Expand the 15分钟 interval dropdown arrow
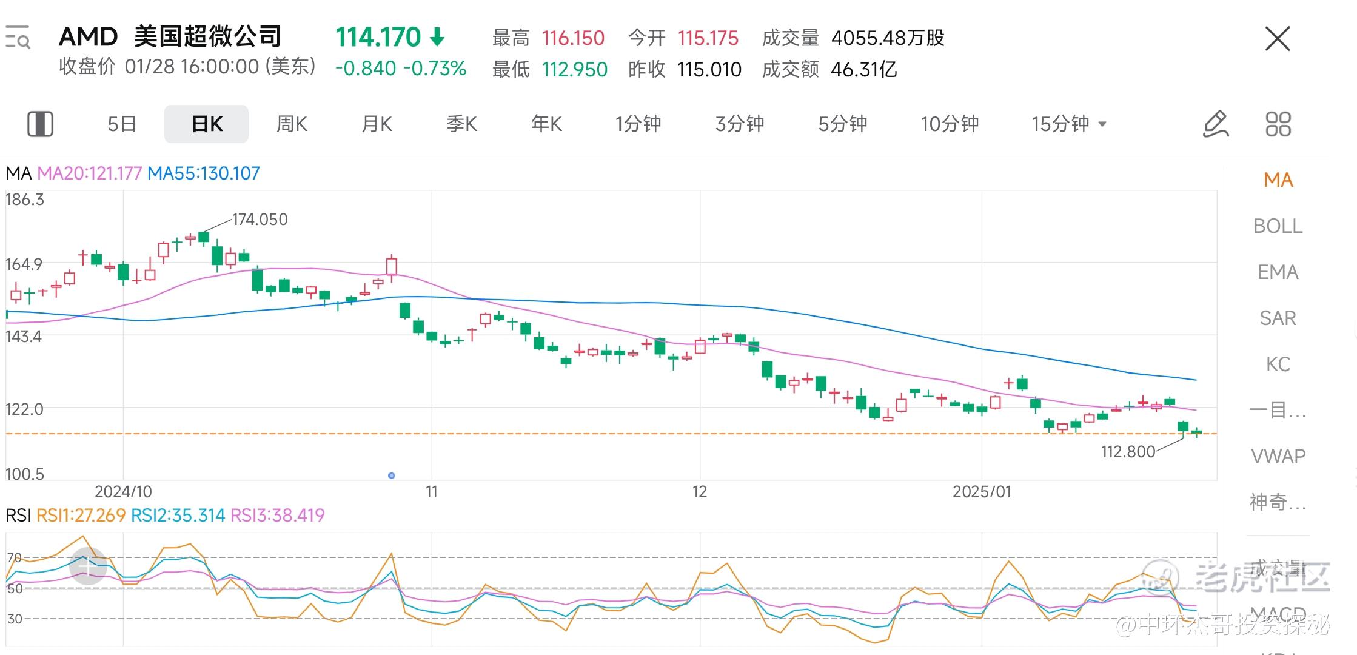 point(1102,124)
